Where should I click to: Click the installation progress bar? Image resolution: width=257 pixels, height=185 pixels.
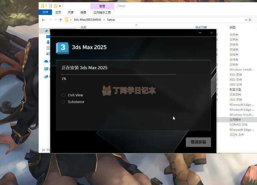tap(119, 74)
